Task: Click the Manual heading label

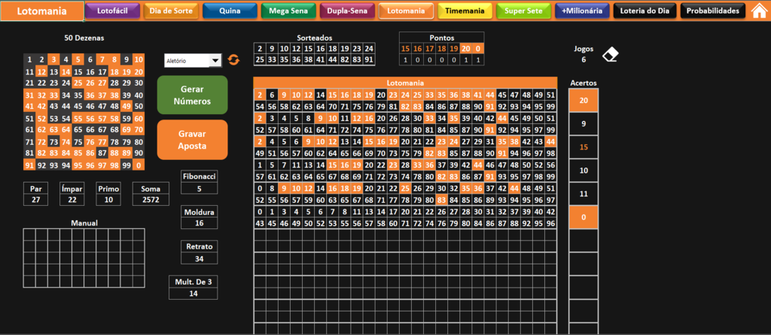Action: [x=84, y=223]
